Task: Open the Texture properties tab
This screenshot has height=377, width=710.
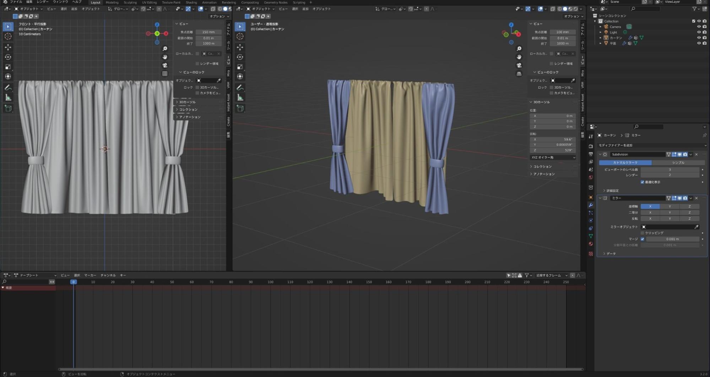Action: pos(591,254)
